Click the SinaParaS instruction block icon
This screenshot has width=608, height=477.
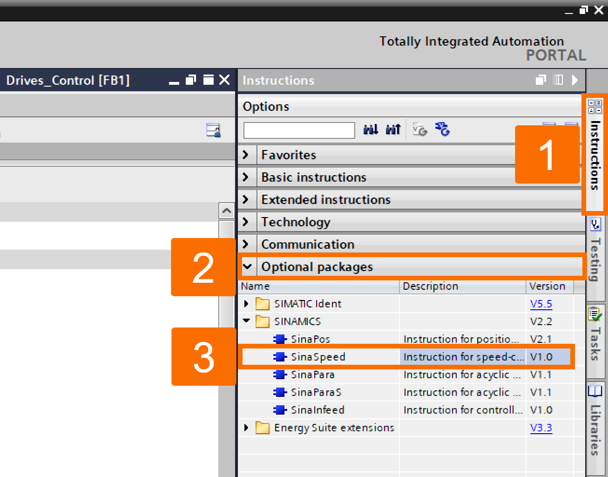(280, 392)
